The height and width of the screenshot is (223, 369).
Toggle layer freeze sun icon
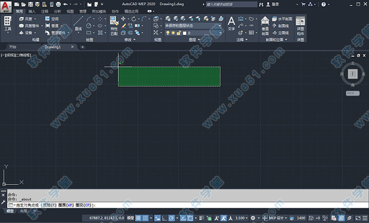click(173, 33)
